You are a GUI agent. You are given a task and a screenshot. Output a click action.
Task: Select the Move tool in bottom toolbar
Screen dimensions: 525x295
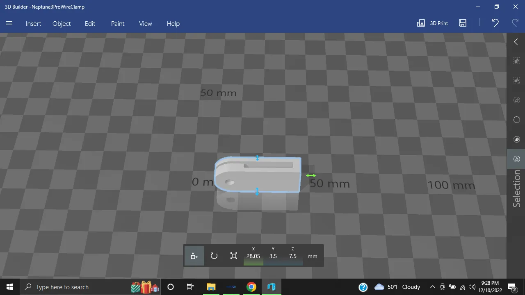pos(194,256)
